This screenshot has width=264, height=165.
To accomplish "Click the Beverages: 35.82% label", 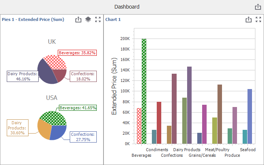I will (77, 53).
